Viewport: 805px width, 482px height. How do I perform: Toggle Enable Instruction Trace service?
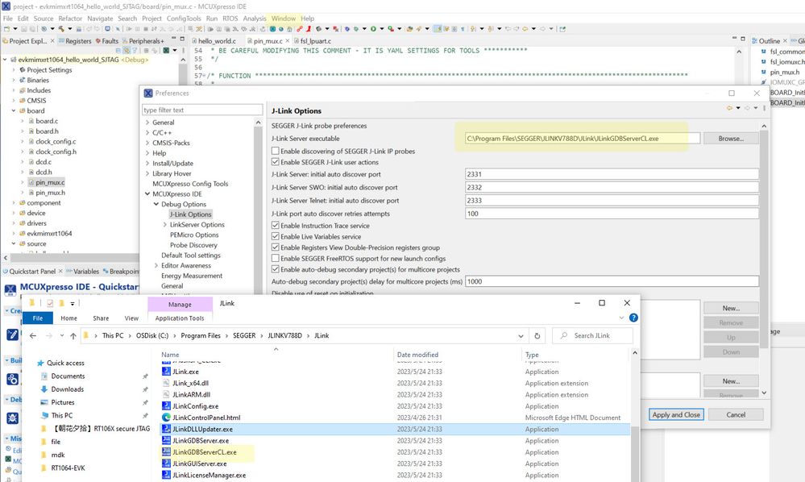coord(275,226)
